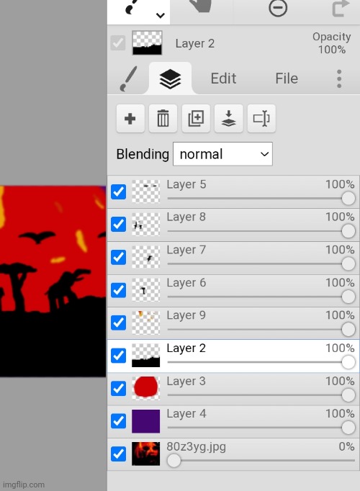The width and height of the screenshot is (360, 491).
Task: Add a new layer with plus icon
Action: click(130, 119)
